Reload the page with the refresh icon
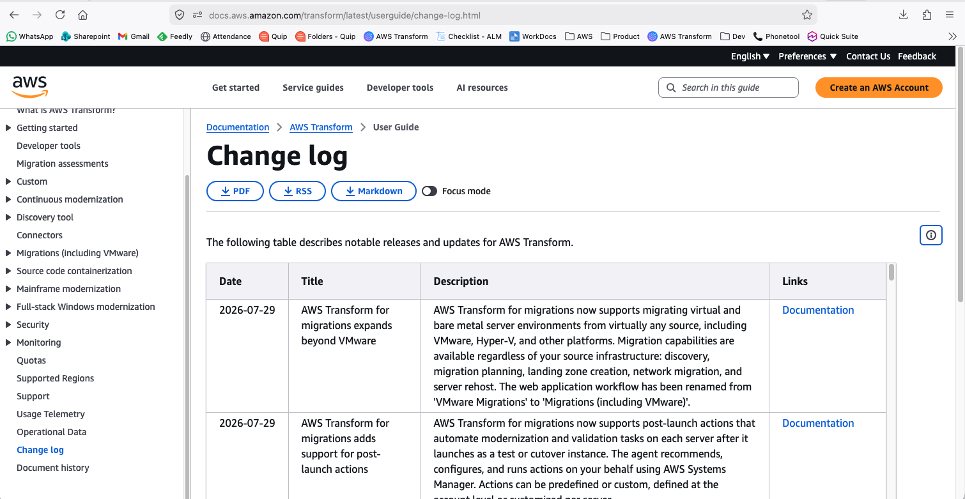The width and height of the screenshot is (965, 499). click(60, 15)
